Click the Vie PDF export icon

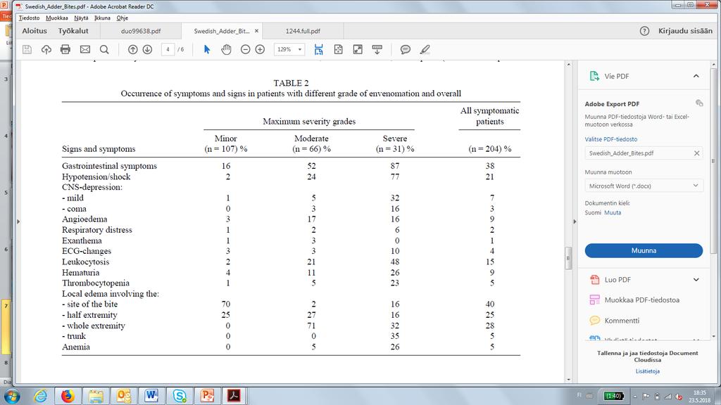point(594,76)
